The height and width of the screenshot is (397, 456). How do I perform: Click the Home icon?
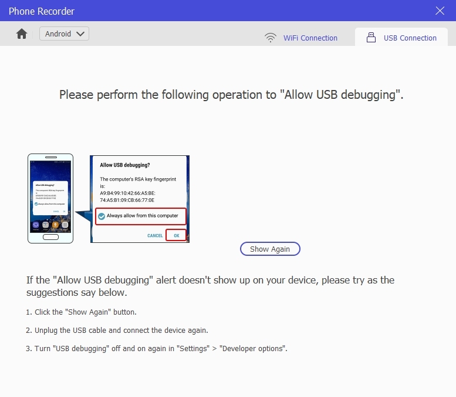(22, 34)
